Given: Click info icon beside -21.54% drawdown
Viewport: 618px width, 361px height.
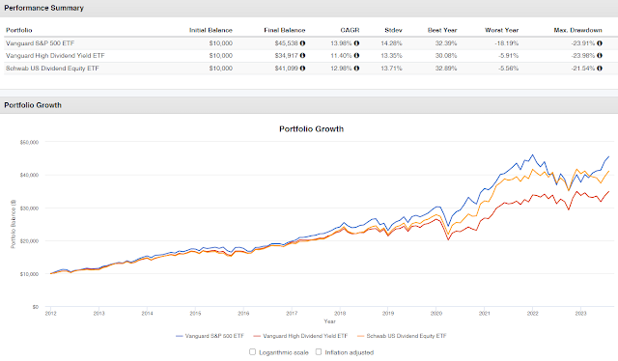Looking at the screenshot, I should [x=600, y=69].
